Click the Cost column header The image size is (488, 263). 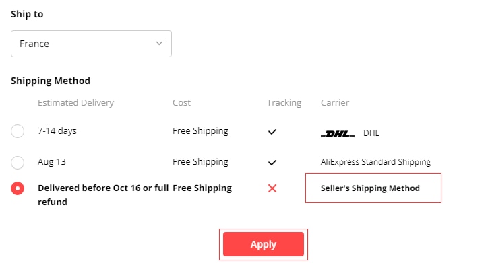181,103
